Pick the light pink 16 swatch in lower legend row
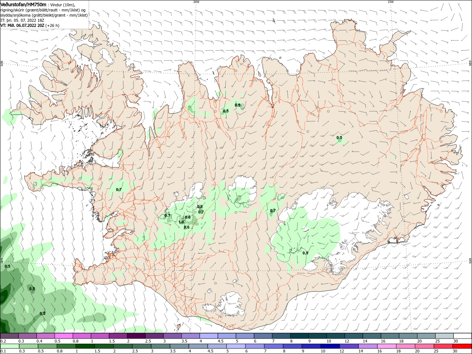Image resolution: width=472 pixels, height=354 pixels. (x=386, y=346)
